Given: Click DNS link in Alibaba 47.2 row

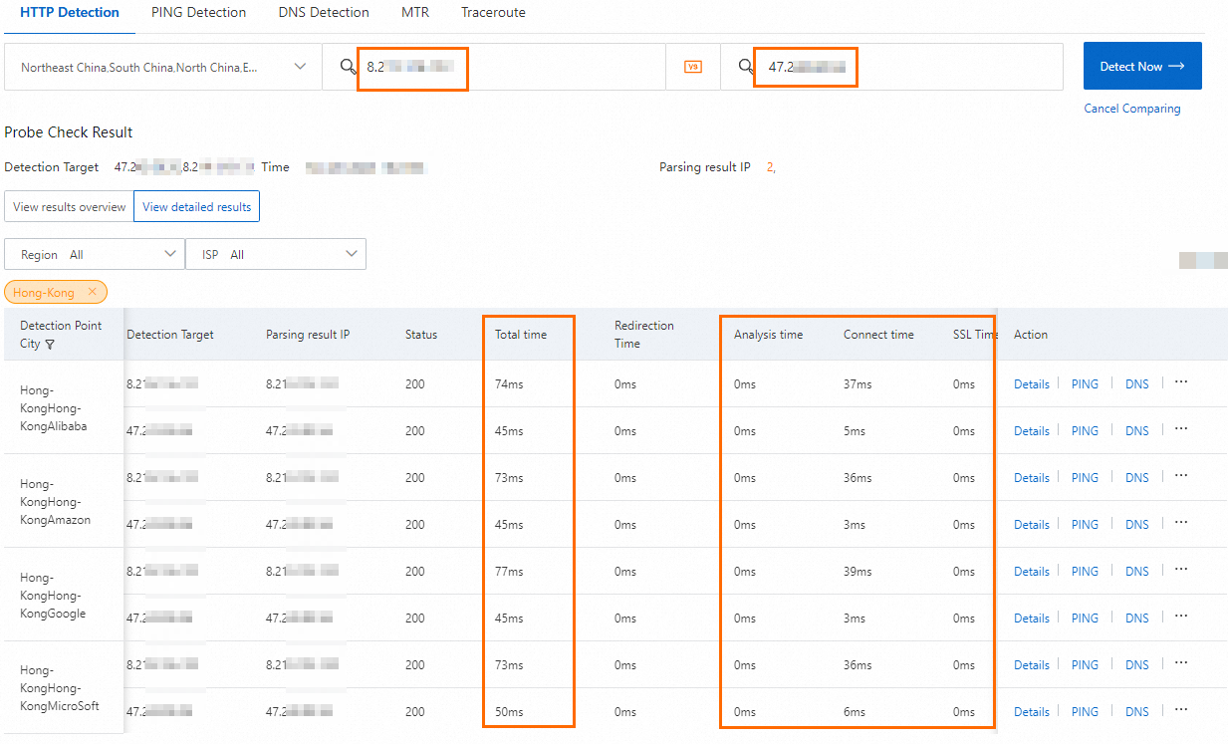Looking at the screenshot, I should coord(1136,431).
